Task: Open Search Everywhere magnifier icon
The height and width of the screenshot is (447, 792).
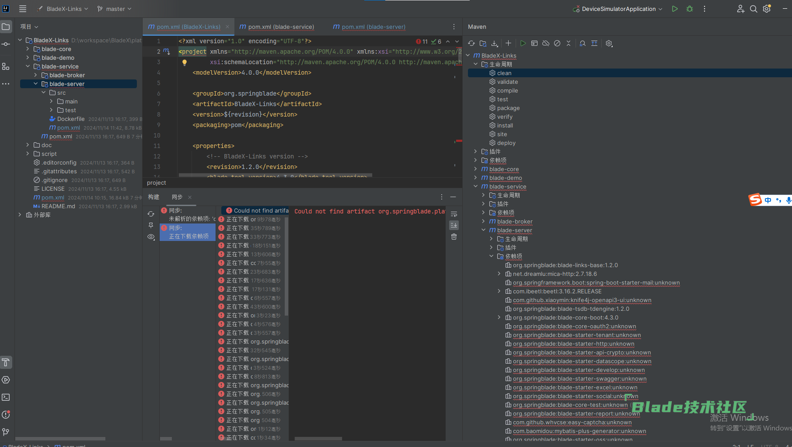Action: pos(754,9)
